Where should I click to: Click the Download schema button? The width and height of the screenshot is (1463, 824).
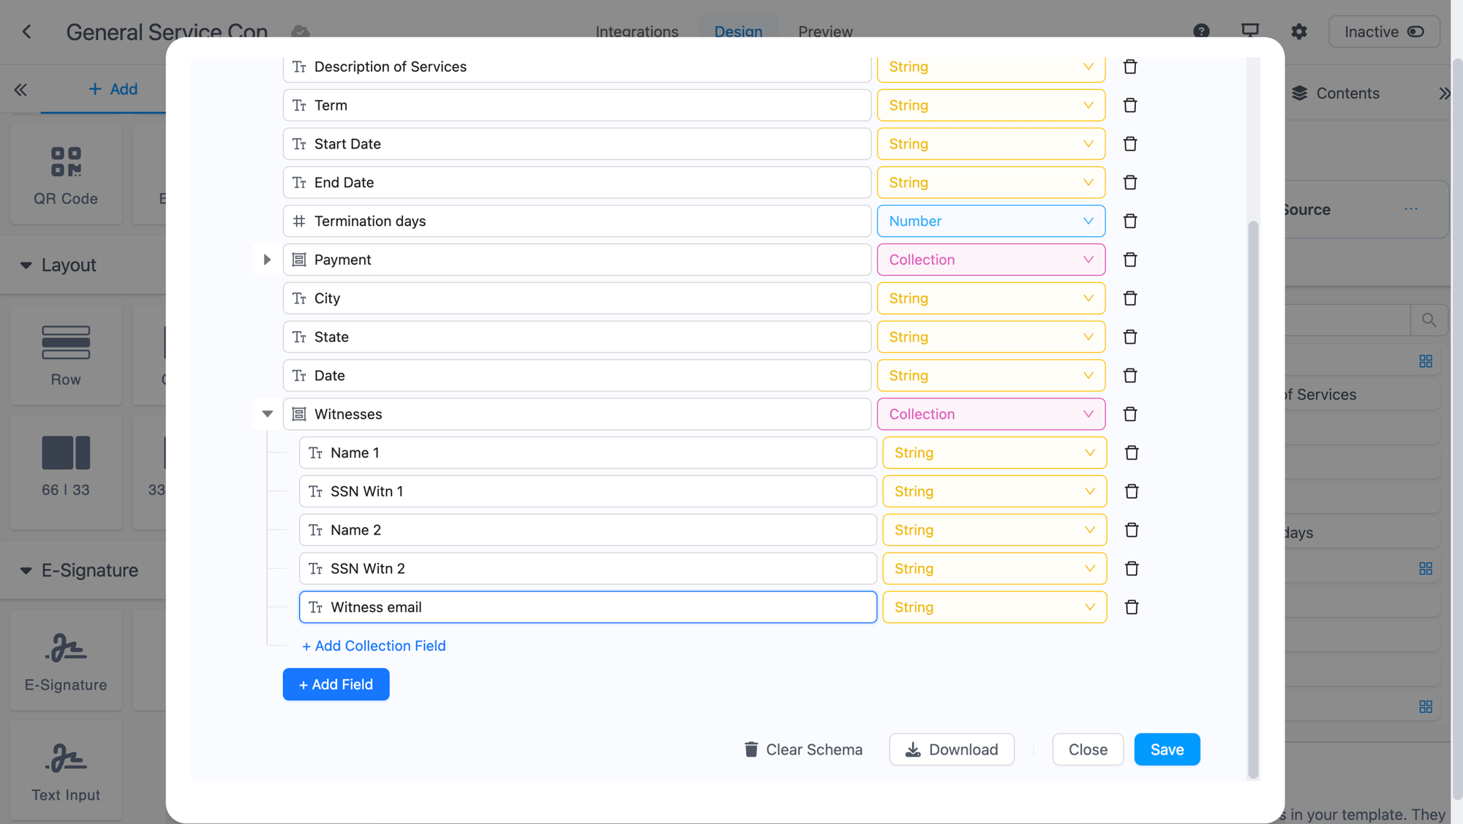pos(951,749)
